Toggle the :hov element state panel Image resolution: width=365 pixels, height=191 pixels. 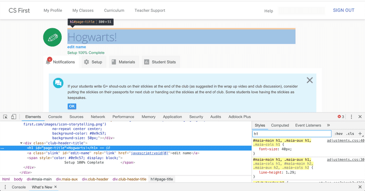[x=339, y=134]
